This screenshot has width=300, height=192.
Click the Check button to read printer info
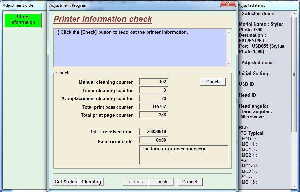pyautogui.click(x=213, y=82)
